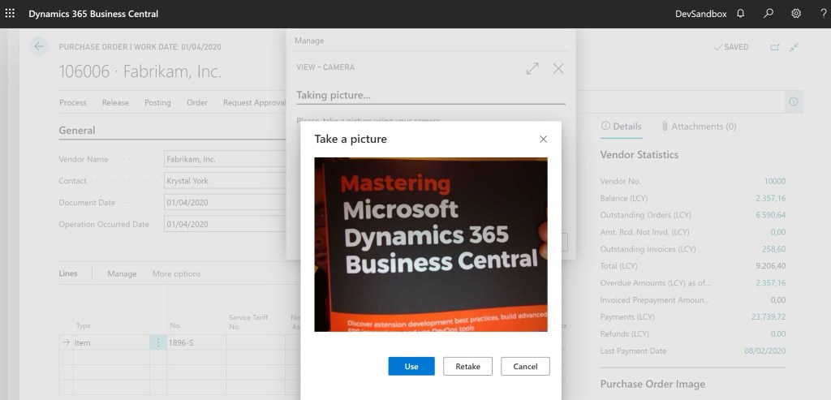The image size is (831, 400).
Task: Open purchase order in new window
Action: [774, 47]
